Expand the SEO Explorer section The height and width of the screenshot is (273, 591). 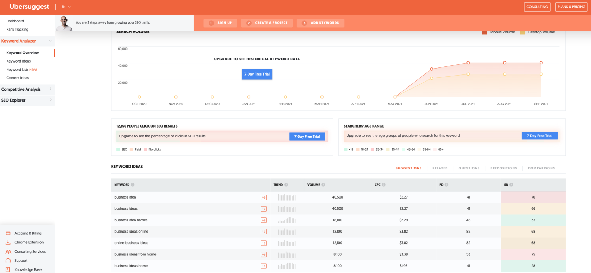[51, 100]
